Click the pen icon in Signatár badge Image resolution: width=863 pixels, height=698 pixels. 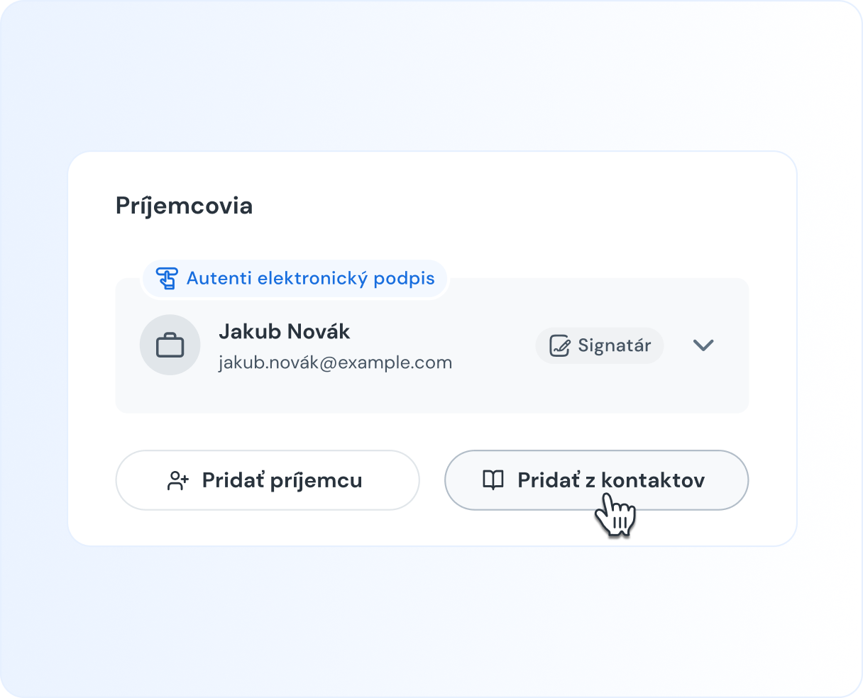560,346
